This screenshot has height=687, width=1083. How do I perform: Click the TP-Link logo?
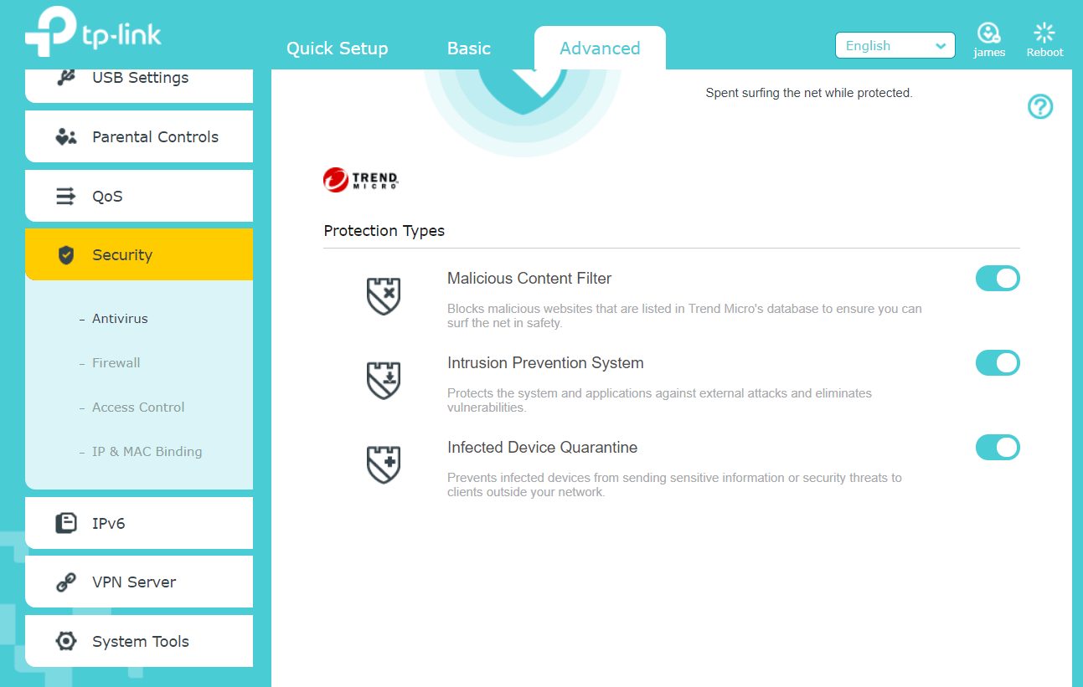coord(92,36)
